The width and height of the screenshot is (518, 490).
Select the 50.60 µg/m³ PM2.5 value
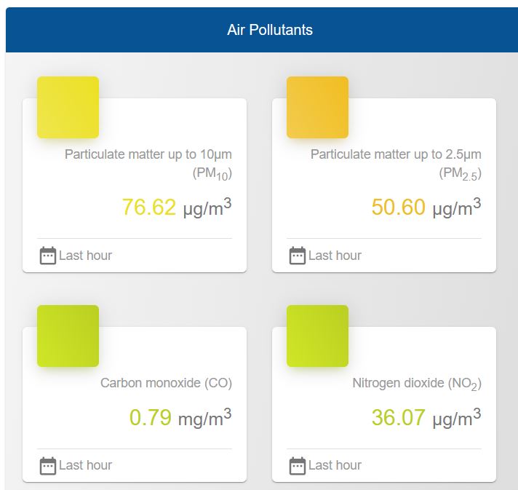[426, 208]
